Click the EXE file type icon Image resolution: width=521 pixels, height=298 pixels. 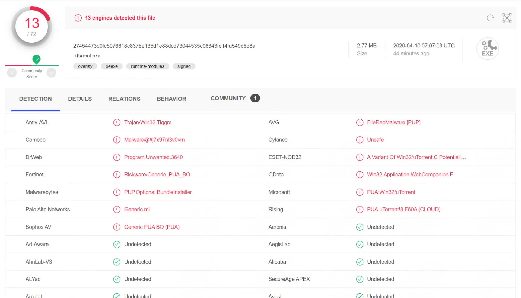coord(488,49)
